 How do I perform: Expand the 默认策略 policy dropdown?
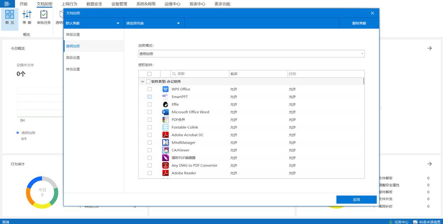click(x=93, y=23)
